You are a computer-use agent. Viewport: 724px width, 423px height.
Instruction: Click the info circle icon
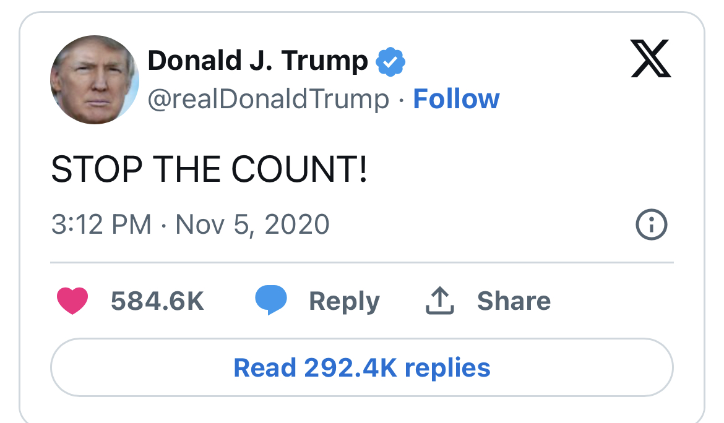[x=652, y=224]
